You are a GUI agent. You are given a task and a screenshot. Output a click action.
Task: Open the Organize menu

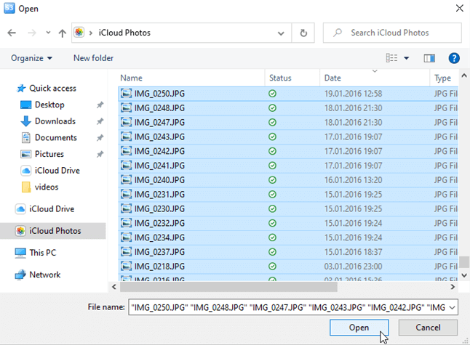coord(31,57)
